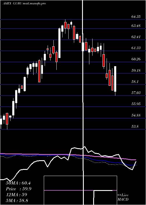The height and width of the screenshot is (205, 146).
Task: Click the 59.18 price level label
Action: [136, 71]
